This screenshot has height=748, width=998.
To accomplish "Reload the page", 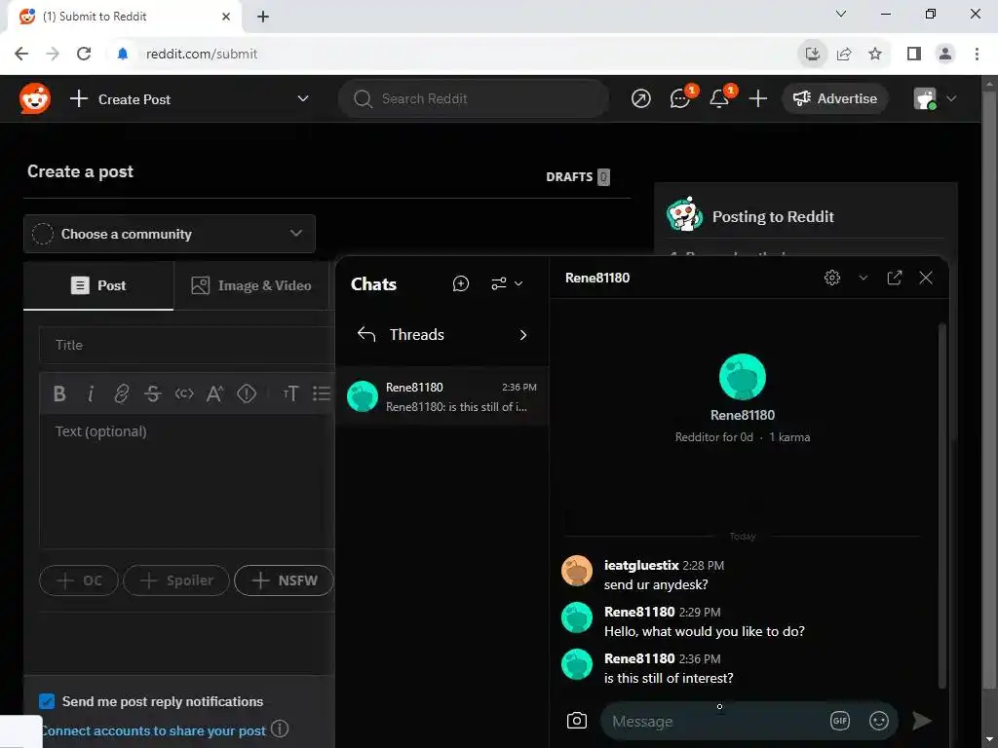I will 84,55.
